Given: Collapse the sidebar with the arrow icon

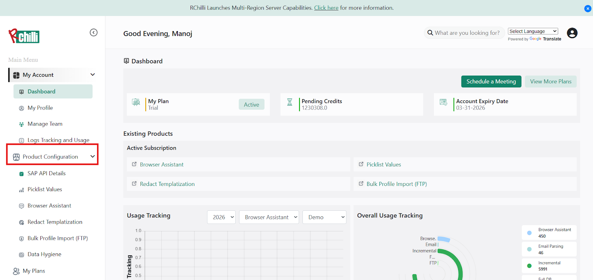Looking at the screenshot, I should pyautogui.click(x=94, y=33).
